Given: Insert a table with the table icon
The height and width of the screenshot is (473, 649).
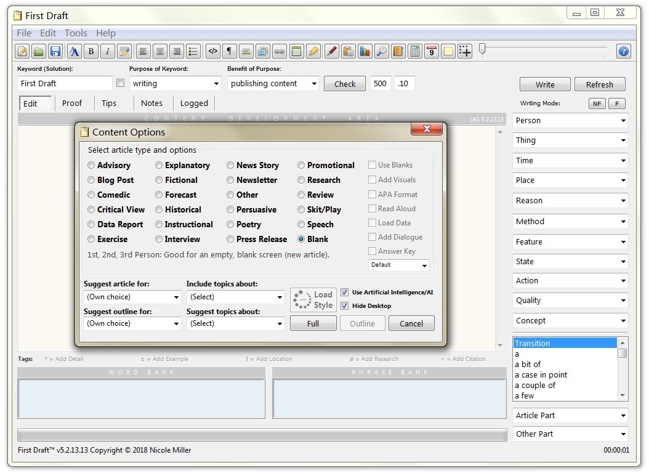Looking at the screenshot, I should coord(296,51).
